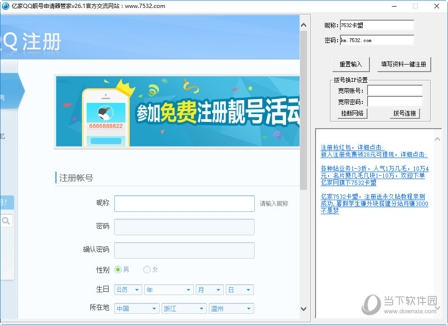Open the 亿家7532卡盟 注册送永久钻 link
448x325 pixels.
(375, 203)
